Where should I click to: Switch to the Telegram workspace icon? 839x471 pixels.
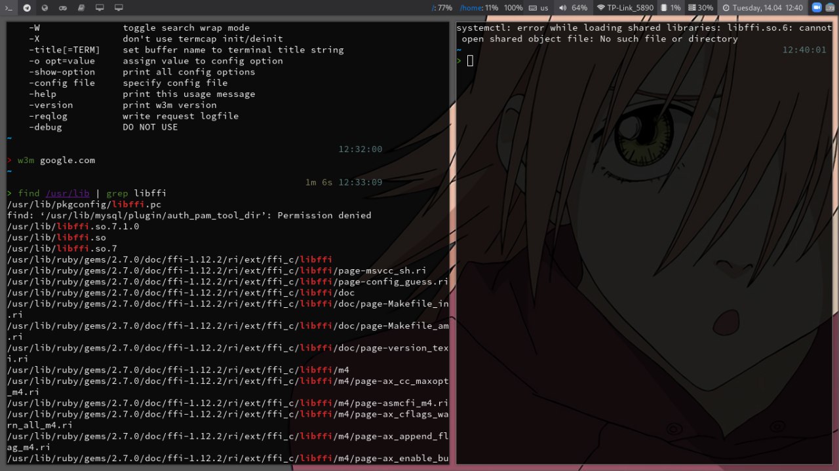(x=27, y=8)
